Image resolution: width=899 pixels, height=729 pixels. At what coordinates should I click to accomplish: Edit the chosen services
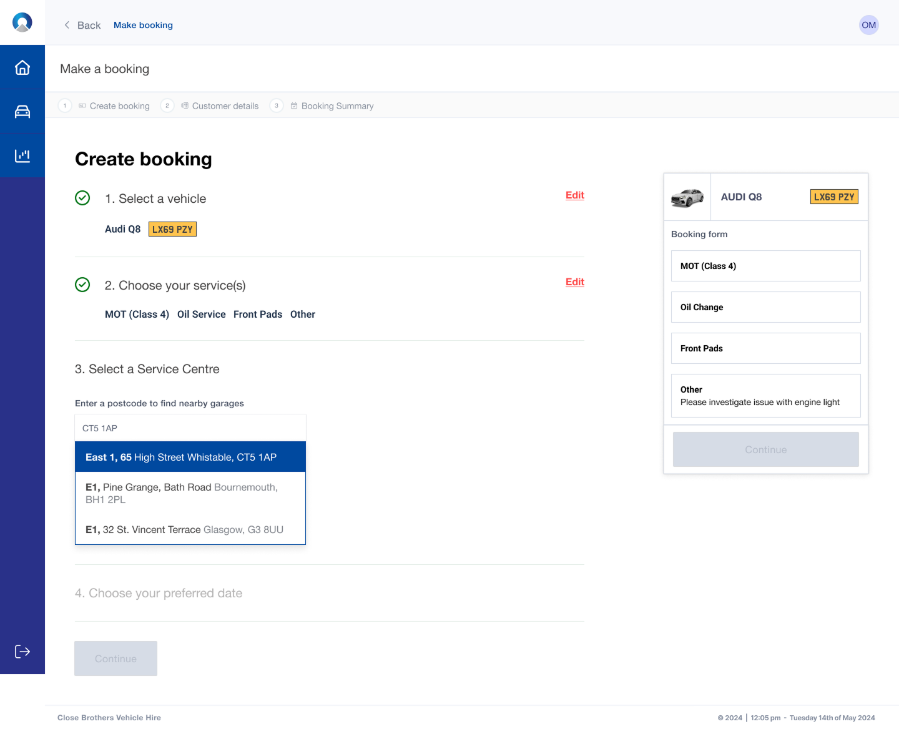[574, 282]
